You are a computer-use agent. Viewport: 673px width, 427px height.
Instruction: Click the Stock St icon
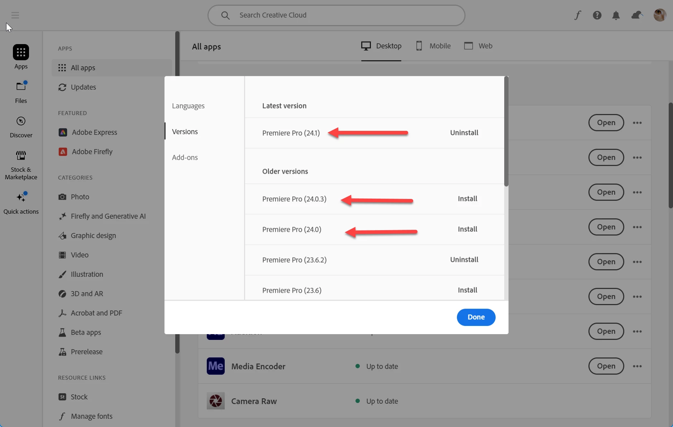pos(62,397)
